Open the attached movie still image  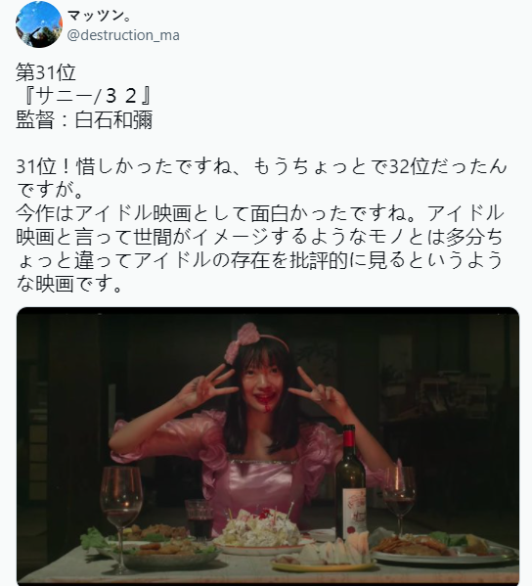pyautogui.click(x=268, y=447)
